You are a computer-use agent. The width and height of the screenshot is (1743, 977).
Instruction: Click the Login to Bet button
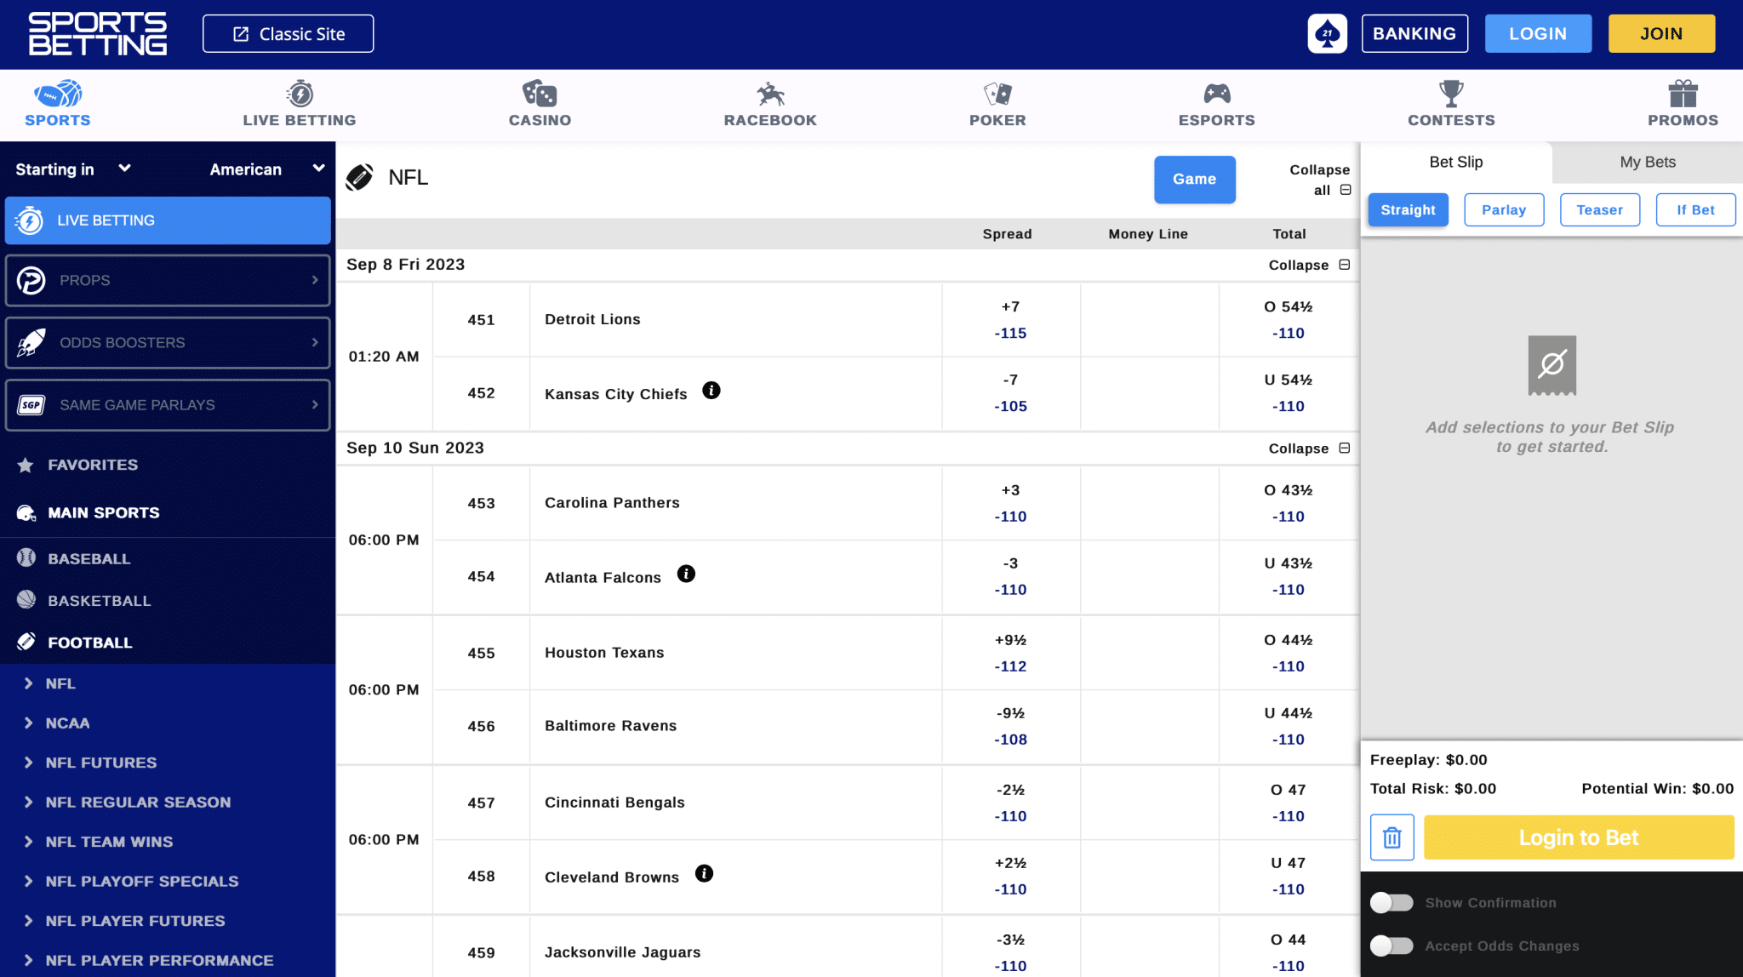pyautogui.click(x=1579, y=837)
